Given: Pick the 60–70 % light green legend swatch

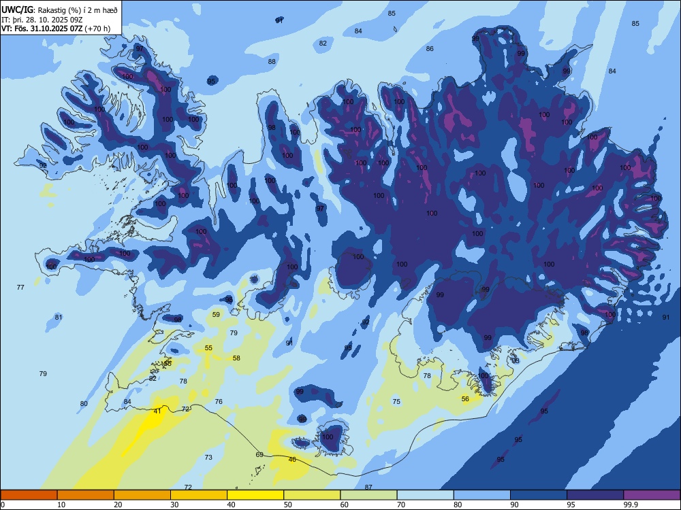Looking at the screenshot, I should tap(368, 495).
